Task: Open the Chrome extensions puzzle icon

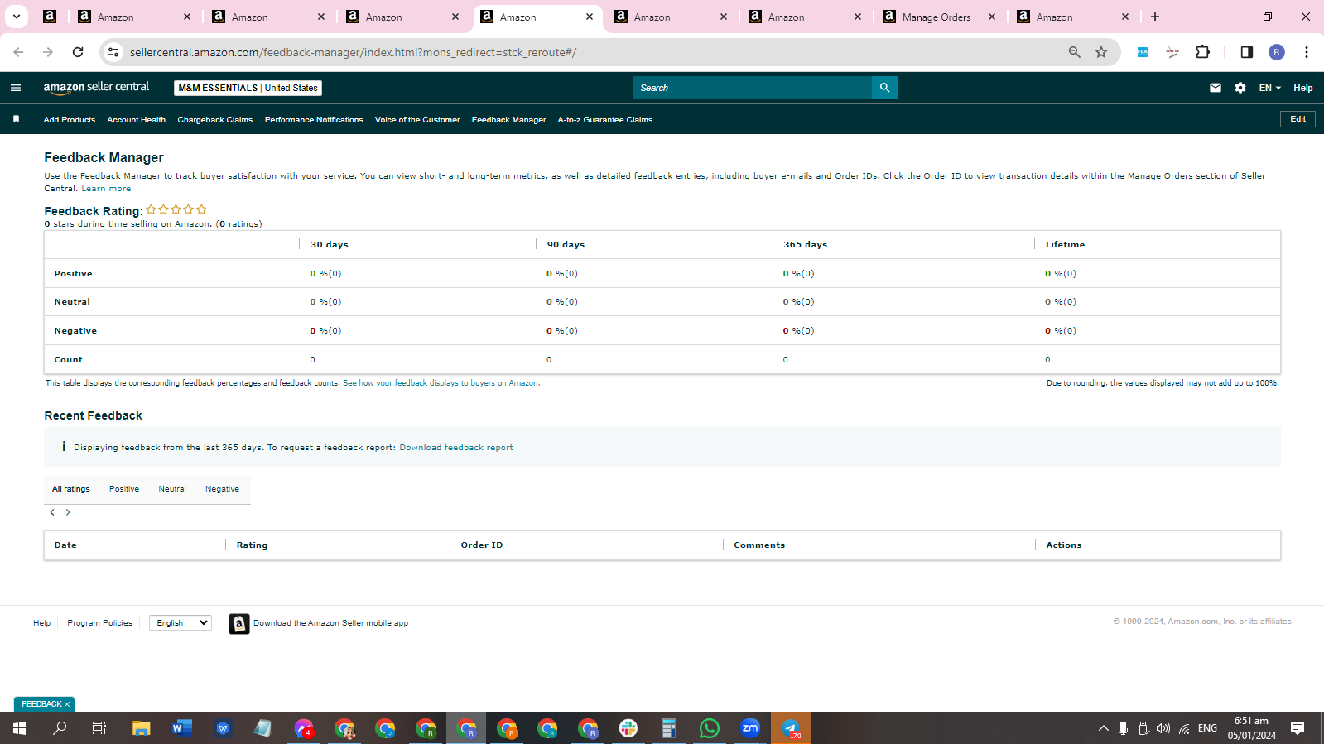Action: pos(1203,52)
